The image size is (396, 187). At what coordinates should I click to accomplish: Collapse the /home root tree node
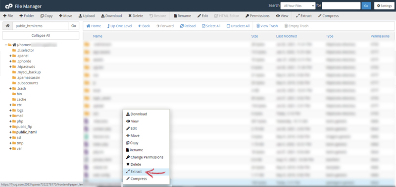(6, 45)
